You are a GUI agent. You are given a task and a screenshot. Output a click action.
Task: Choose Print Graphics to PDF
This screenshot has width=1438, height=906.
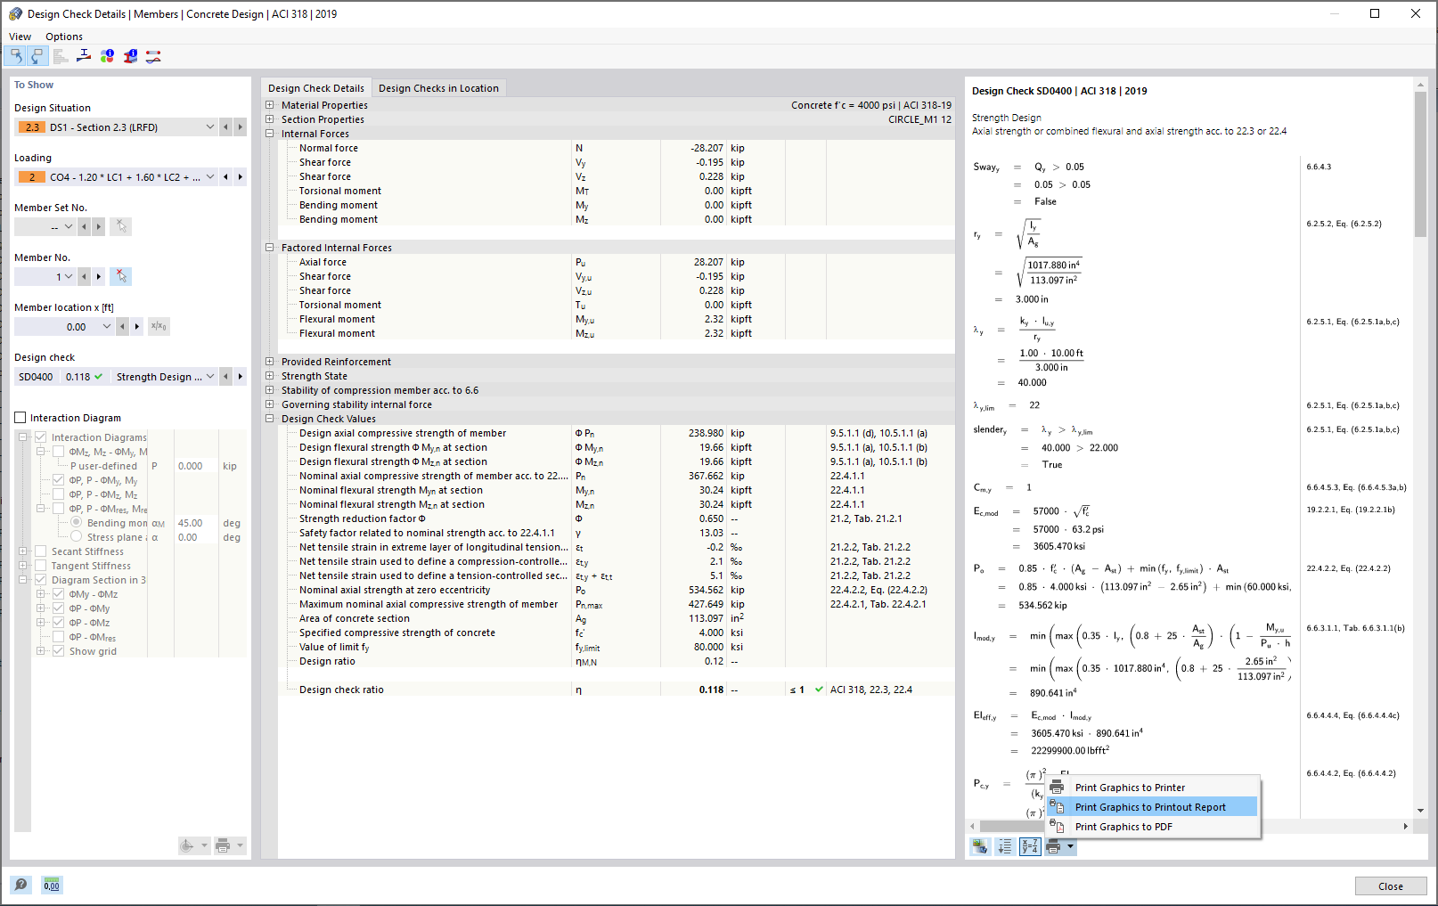[1153, 827]
